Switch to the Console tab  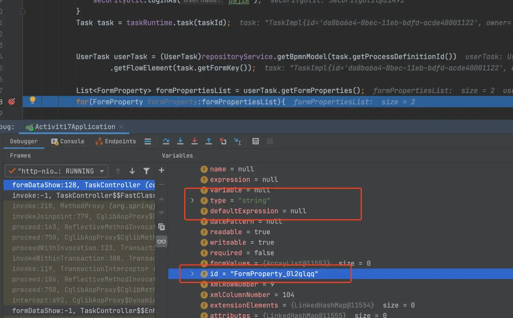pyautogui.click(x=68, y=141)
